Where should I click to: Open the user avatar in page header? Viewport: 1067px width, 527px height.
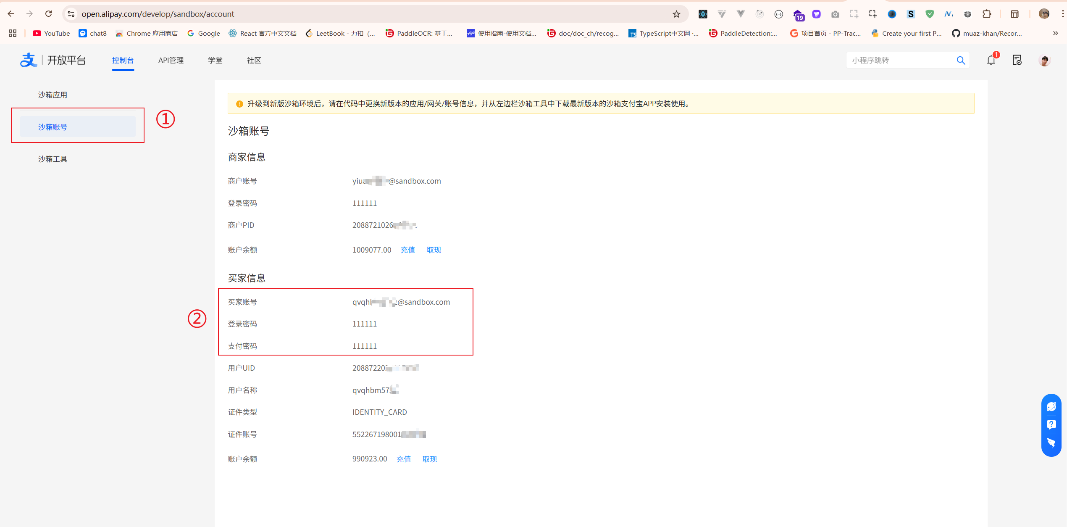coord(1045,60)
